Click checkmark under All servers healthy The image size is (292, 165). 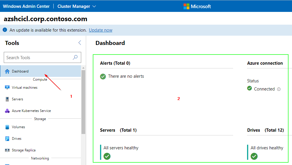(107, 156)
